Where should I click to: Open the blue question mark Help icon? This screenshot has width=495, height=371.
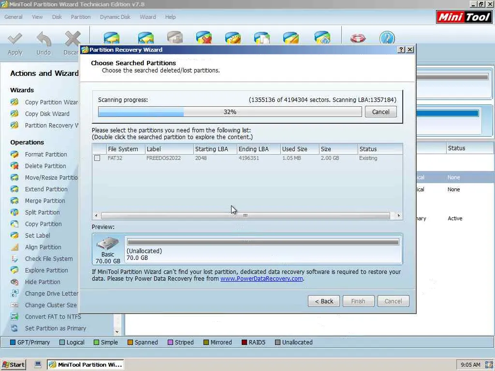coord(387,38)
